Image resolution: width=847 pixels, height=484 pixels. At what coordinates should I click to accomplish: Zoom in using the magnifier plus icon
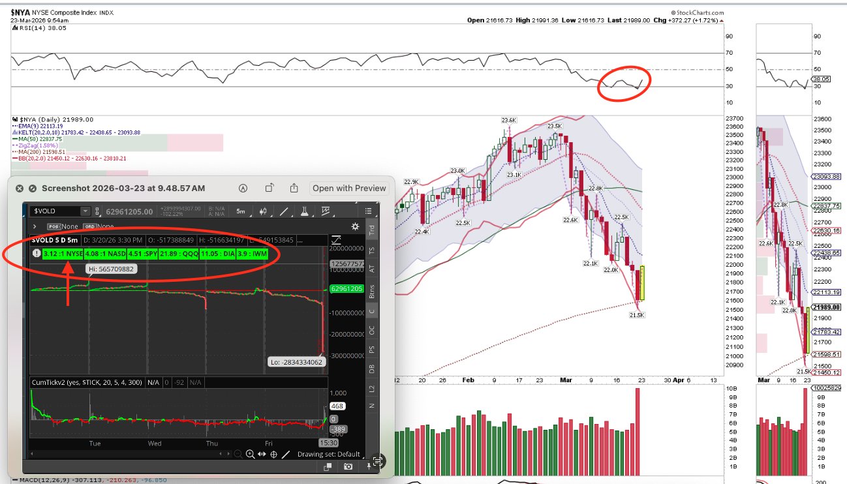point(251,454)
